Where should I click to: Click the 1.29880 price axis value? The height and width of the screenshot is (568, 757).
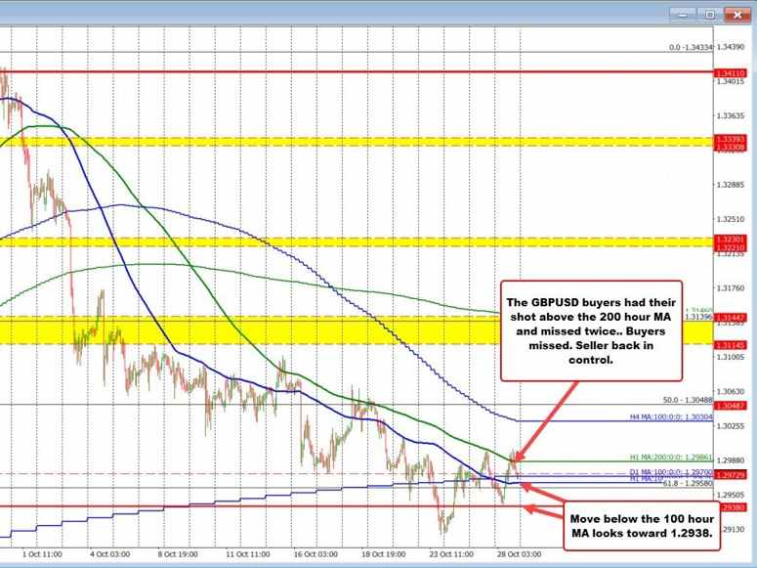731,460
